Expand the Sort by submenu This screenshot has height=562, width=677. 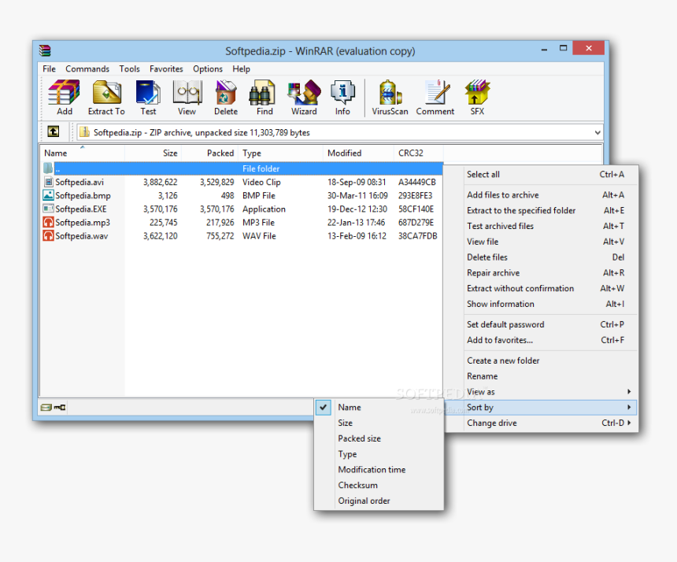coord(480,407)
